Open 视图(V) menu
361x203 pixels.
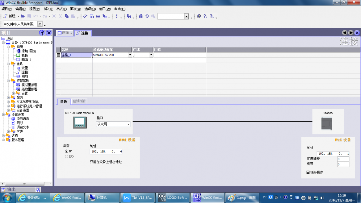[x=34, y=9]
